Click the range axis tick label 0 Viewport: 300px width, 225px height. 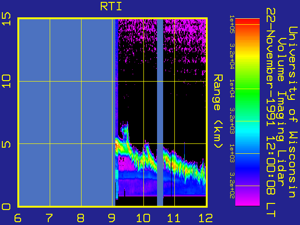pos(6,207)
